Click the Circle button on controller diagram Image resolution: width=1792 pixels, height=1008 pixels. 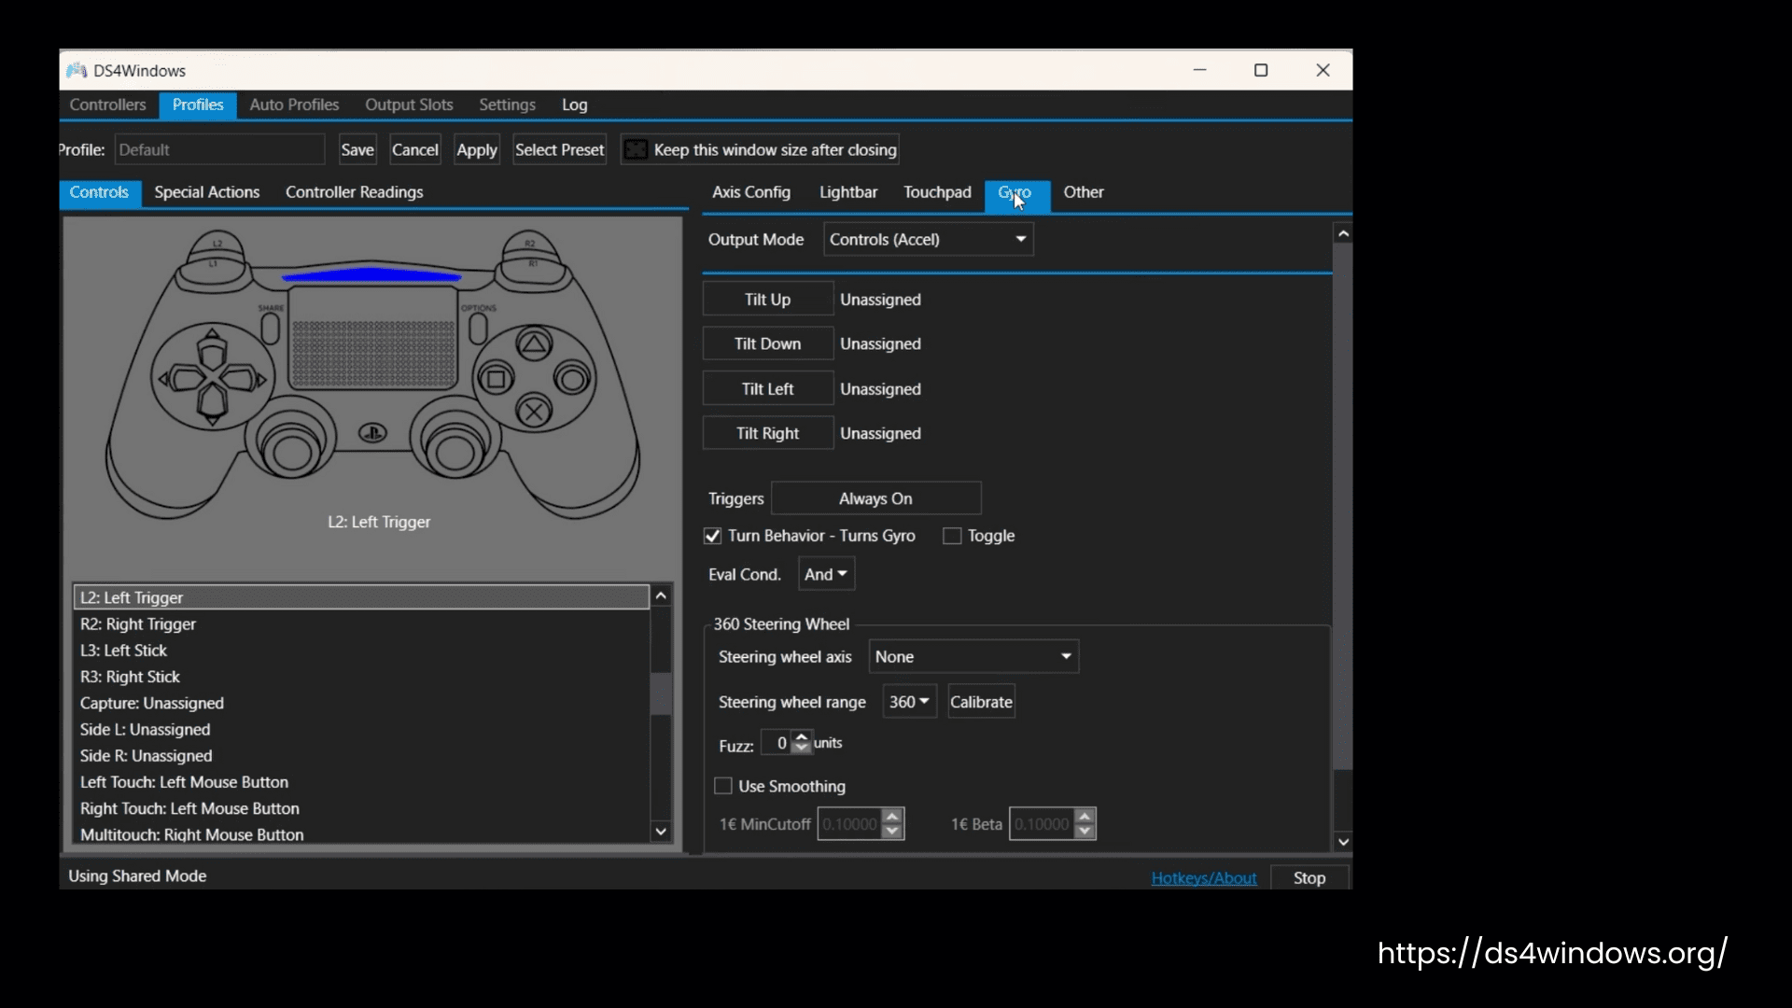click(x=571, y=378)
